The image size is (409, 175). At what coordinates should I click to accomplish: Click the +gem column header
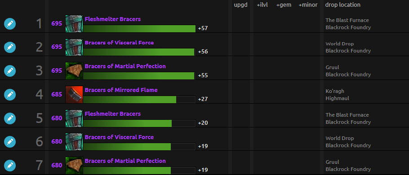(x=284, y=5)
